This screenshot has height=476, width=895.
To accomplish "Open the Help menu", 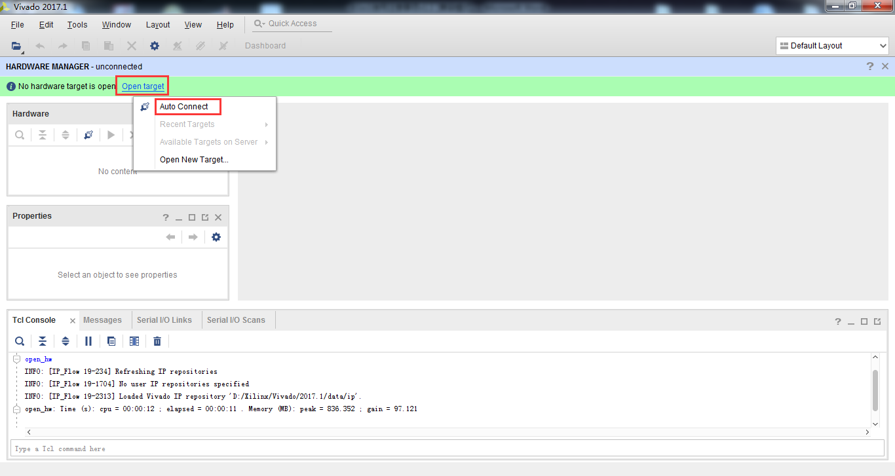I will click(225, 25).
